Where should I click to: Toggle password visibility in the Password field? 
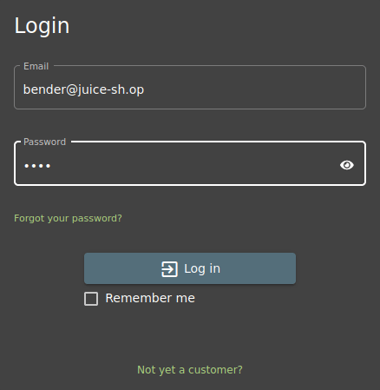(347, 165)
